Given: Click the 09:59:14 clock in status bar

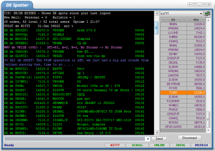Looking at the screenshot, I should point(201,145).
